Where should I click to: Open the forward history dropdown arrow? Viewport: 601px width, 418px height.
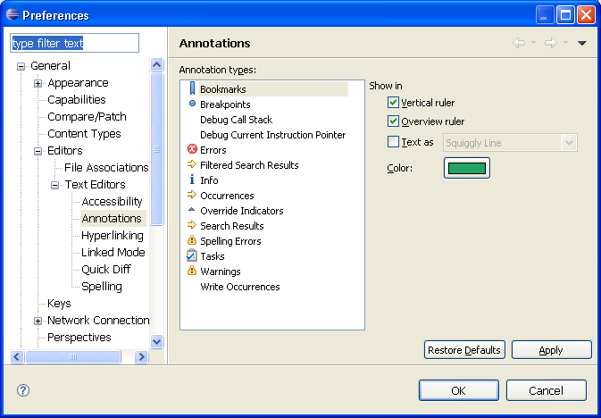(566, 43)
